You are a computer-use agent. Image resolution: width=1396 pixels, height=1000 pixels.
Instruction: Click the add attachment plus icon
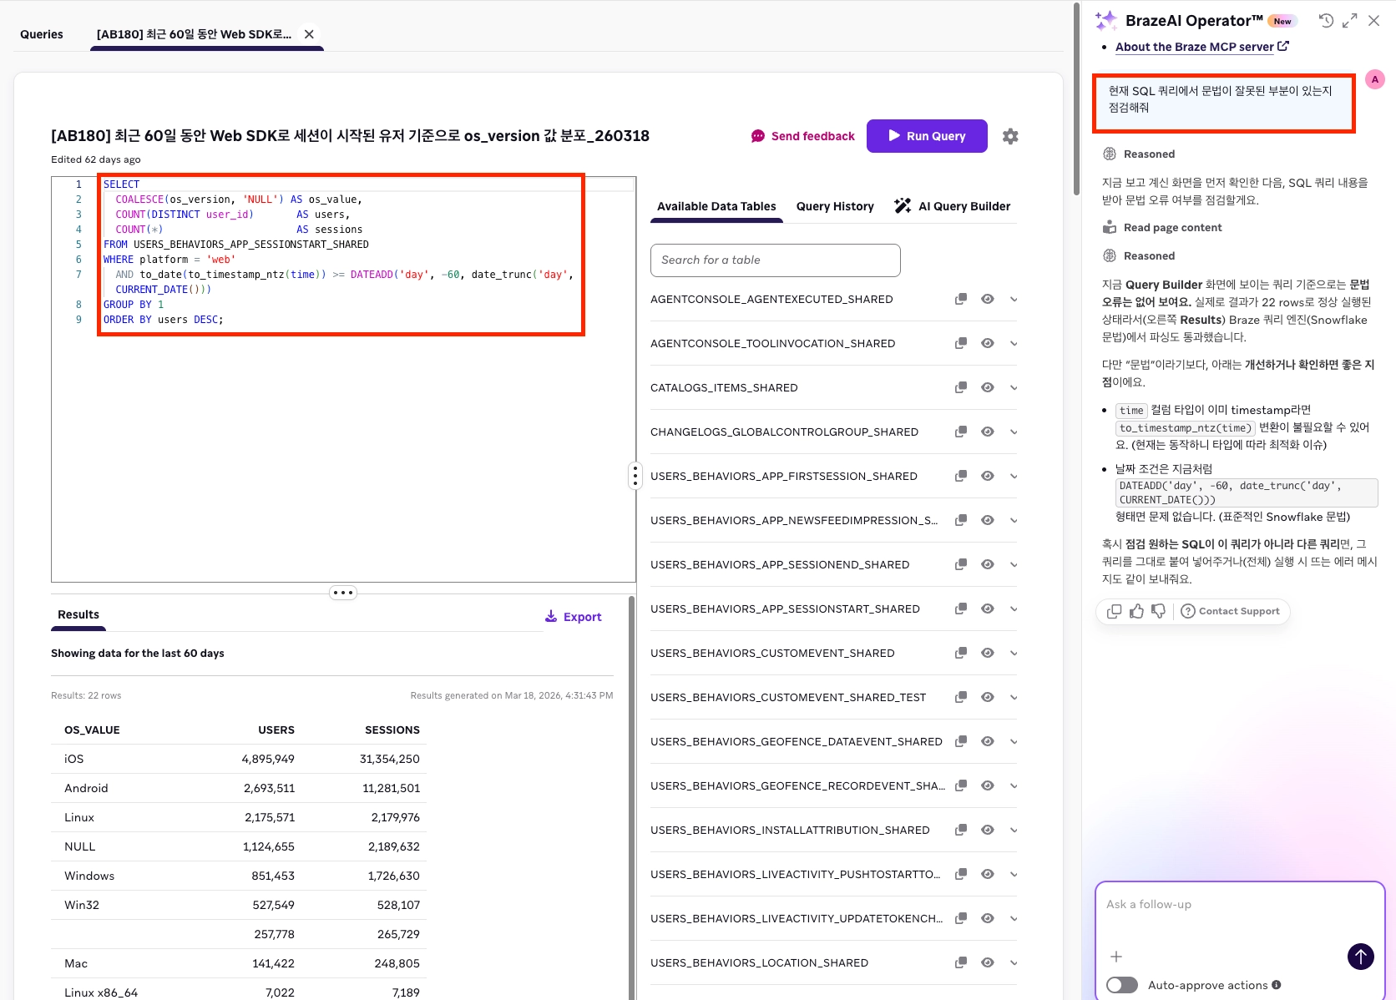(x=1116, y=957)
